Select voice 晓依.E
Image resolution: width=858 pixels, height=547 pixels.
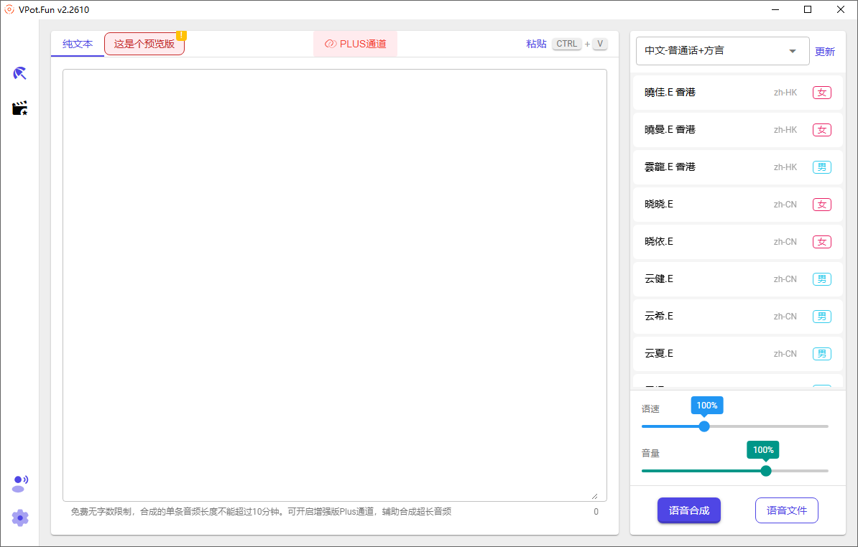point(737,241)
